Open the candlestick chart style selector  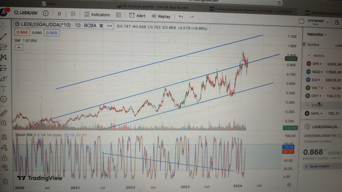[73, 14]
